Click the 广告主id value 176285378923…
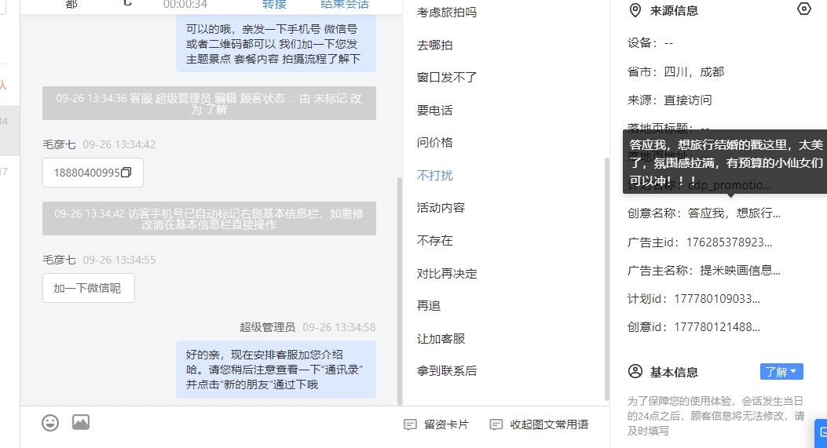Viewport: 827px width, 448px height. pos(729,242)
